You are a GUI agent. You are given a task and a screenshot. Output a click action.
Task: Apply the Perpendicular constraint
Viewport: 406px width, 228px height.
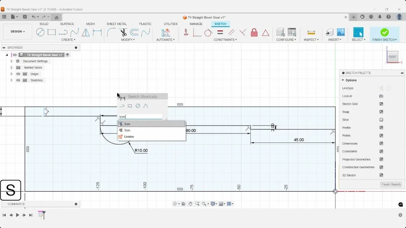[243, 32]
